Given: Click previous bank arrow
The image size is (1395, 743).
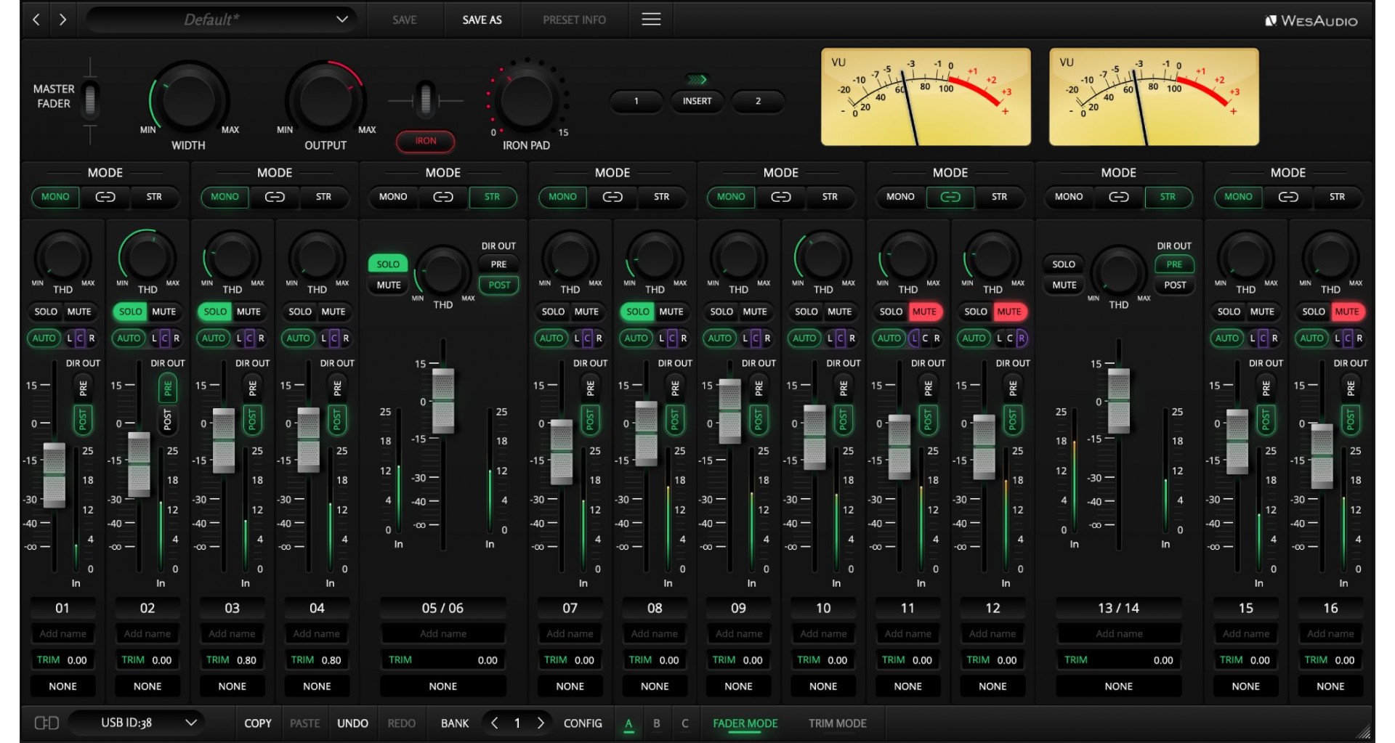Looking at the screenshot, I should tap(495, 723).
